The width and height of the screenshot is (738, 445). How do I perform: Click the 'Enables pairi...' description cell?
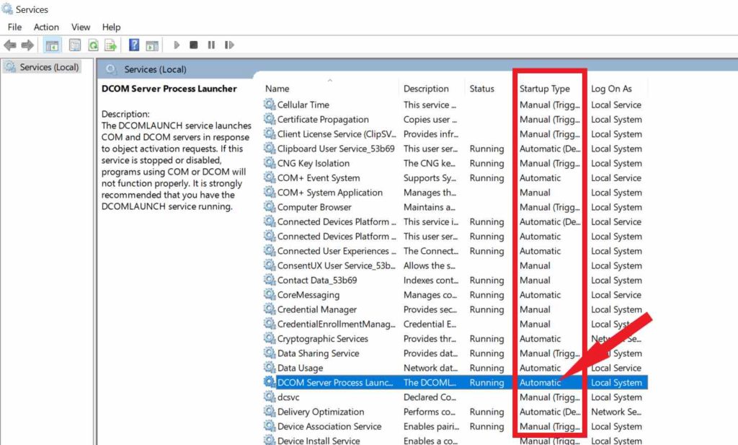pos(431,426)
